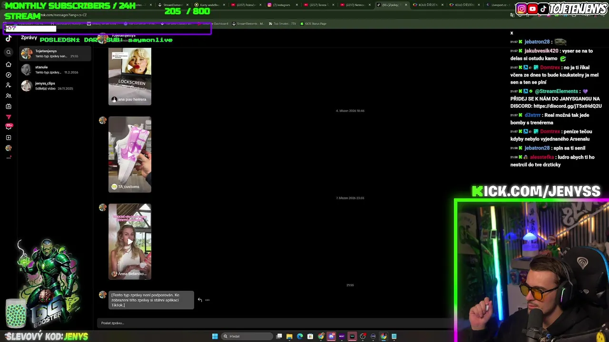Click d3xtrrr username in chat
609x342 pixels.
point(533,115)
